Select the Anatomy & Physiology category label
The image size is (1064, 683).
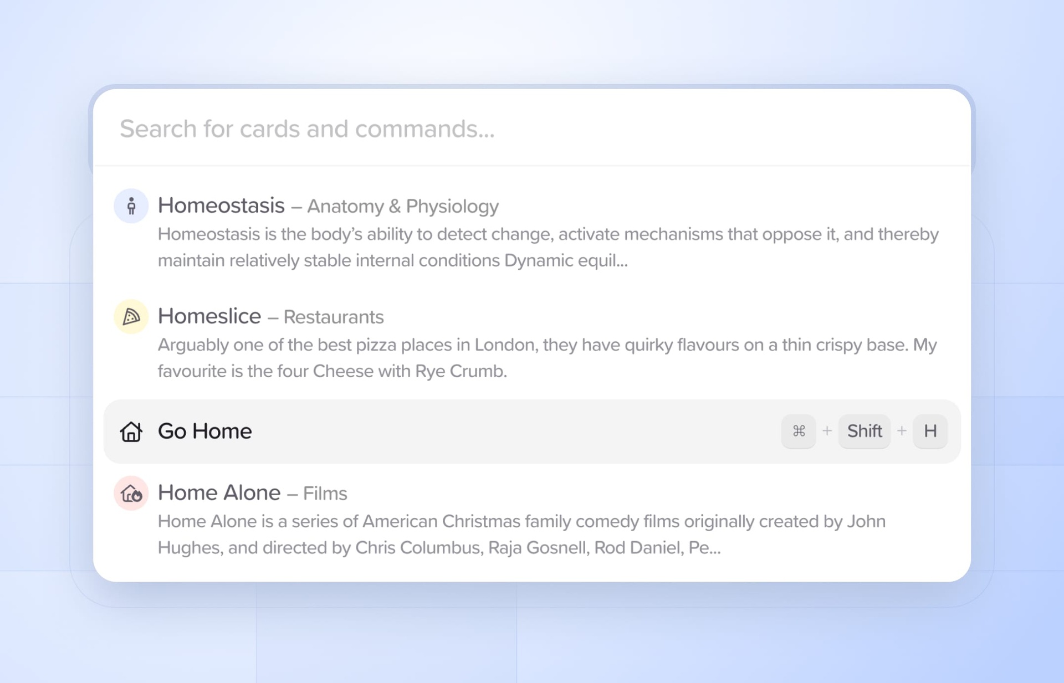pyautogui.click(x=403, y=207)
